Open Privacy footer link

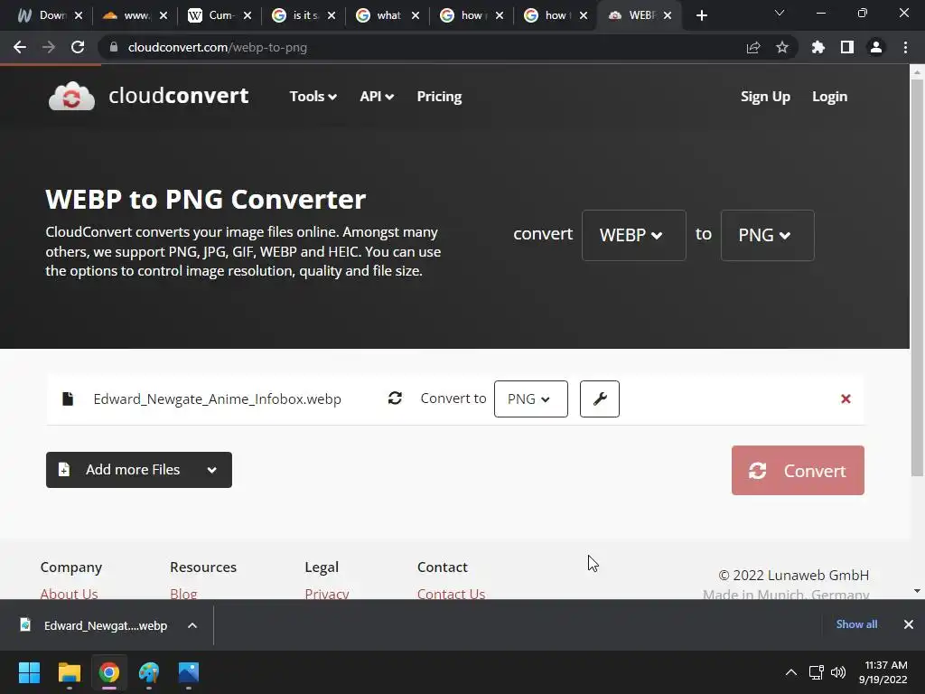[x=327, y=593]
